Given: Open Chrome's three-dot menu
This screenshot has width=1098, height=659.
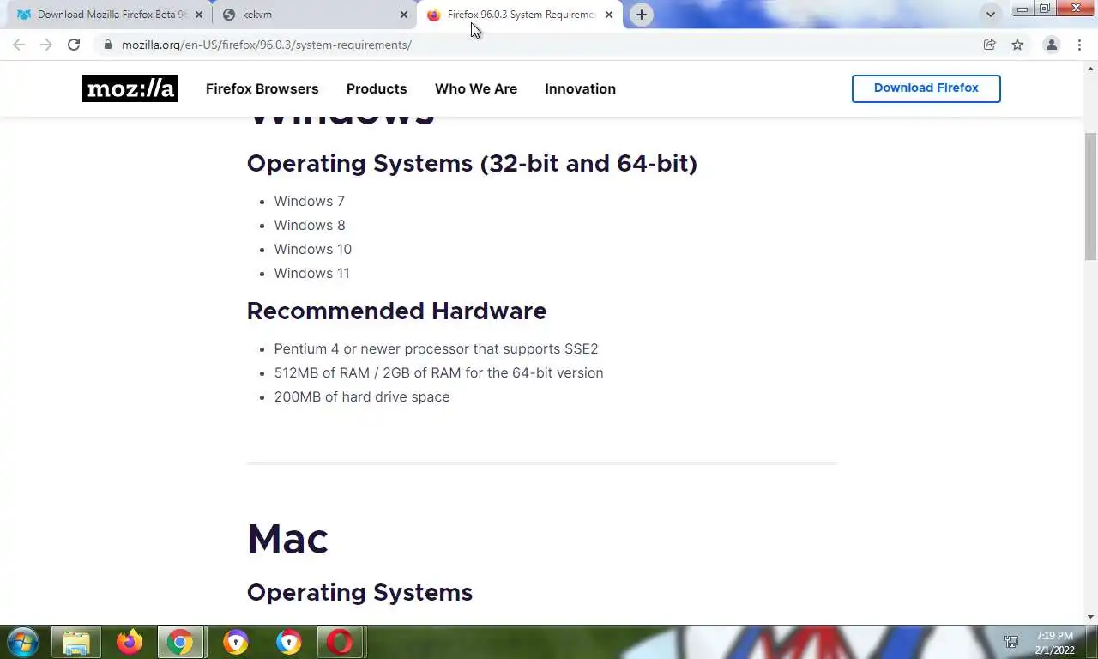Looking at the screenshot, I should click(1079, 45).
